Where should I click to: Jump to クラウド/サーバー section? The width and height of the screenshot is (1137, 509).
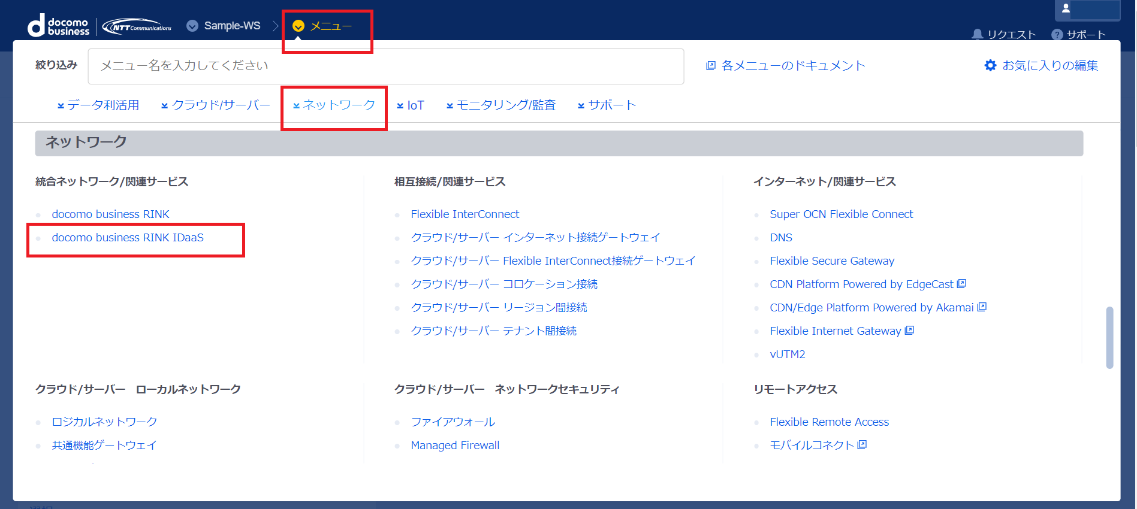216,105
